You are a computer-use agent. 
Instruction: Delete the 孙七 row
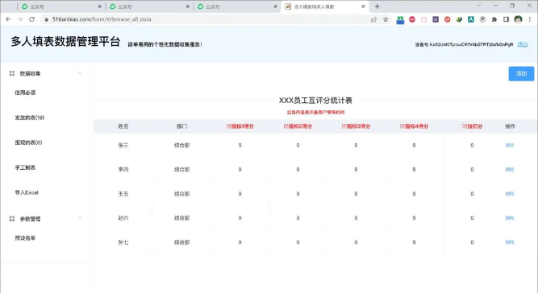click(x=510, y=242)
